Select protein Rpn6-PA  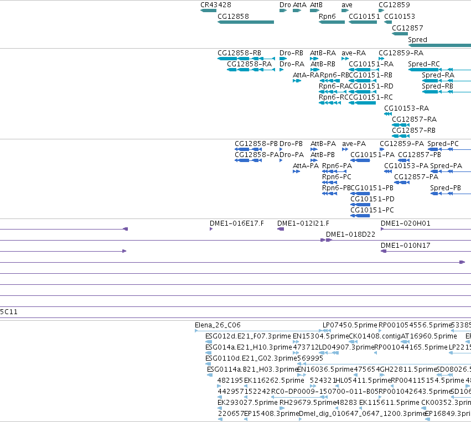pos(334,171)
